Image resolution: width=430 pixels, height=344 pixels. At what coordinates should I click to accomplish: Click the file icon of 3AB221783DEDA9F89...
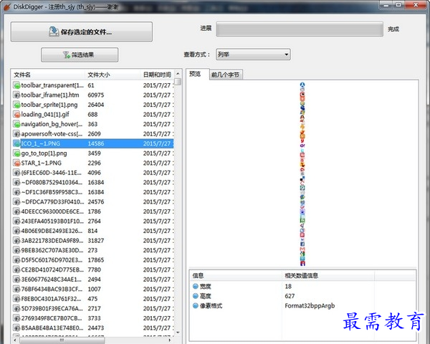pos(16,241)
